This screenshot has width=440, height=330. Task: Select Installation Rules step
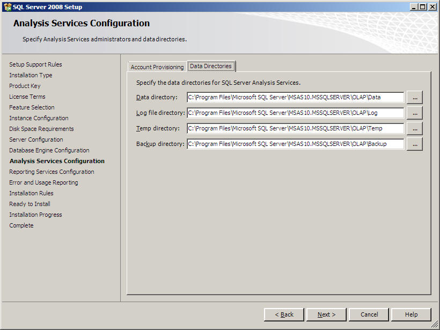31,193
